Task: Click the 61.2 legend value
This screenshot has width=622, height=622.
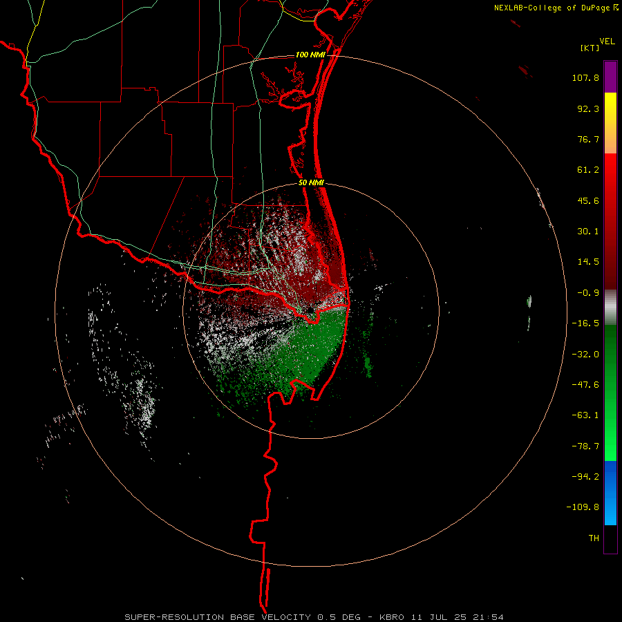Action: pos(588,170)
